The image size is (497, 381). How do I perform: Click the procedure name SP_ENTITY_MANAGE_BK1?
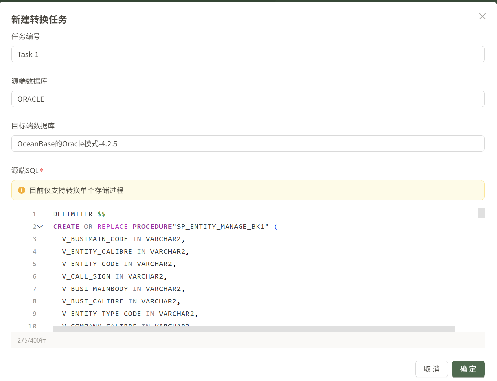(x=221, y=226)
